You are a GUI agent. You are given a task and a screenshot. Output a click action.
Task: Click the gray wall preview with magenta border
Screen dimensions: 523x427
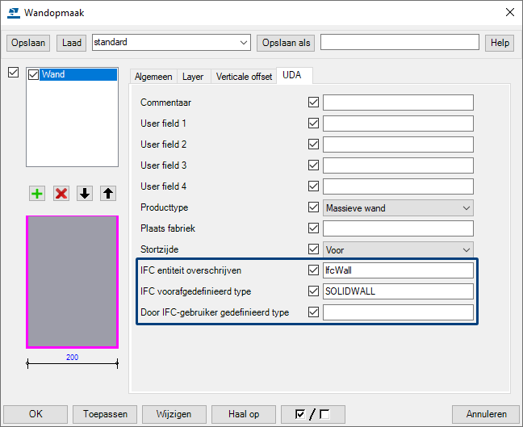[x=73, y=281]
